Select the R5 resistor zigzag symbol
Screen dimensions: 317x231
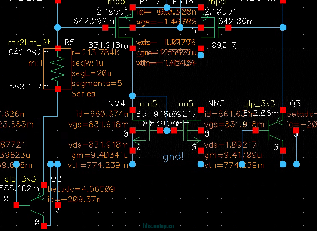point(58,69)
